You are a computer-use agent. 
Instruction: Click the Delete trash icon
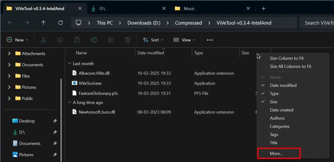tap(128, 40)
